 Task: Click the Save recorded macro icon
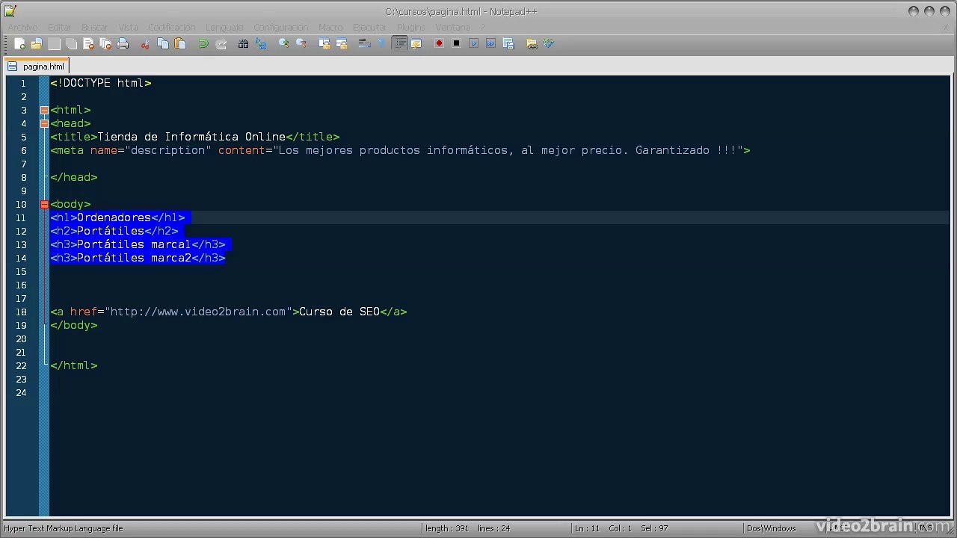click(x=508, y=44)
